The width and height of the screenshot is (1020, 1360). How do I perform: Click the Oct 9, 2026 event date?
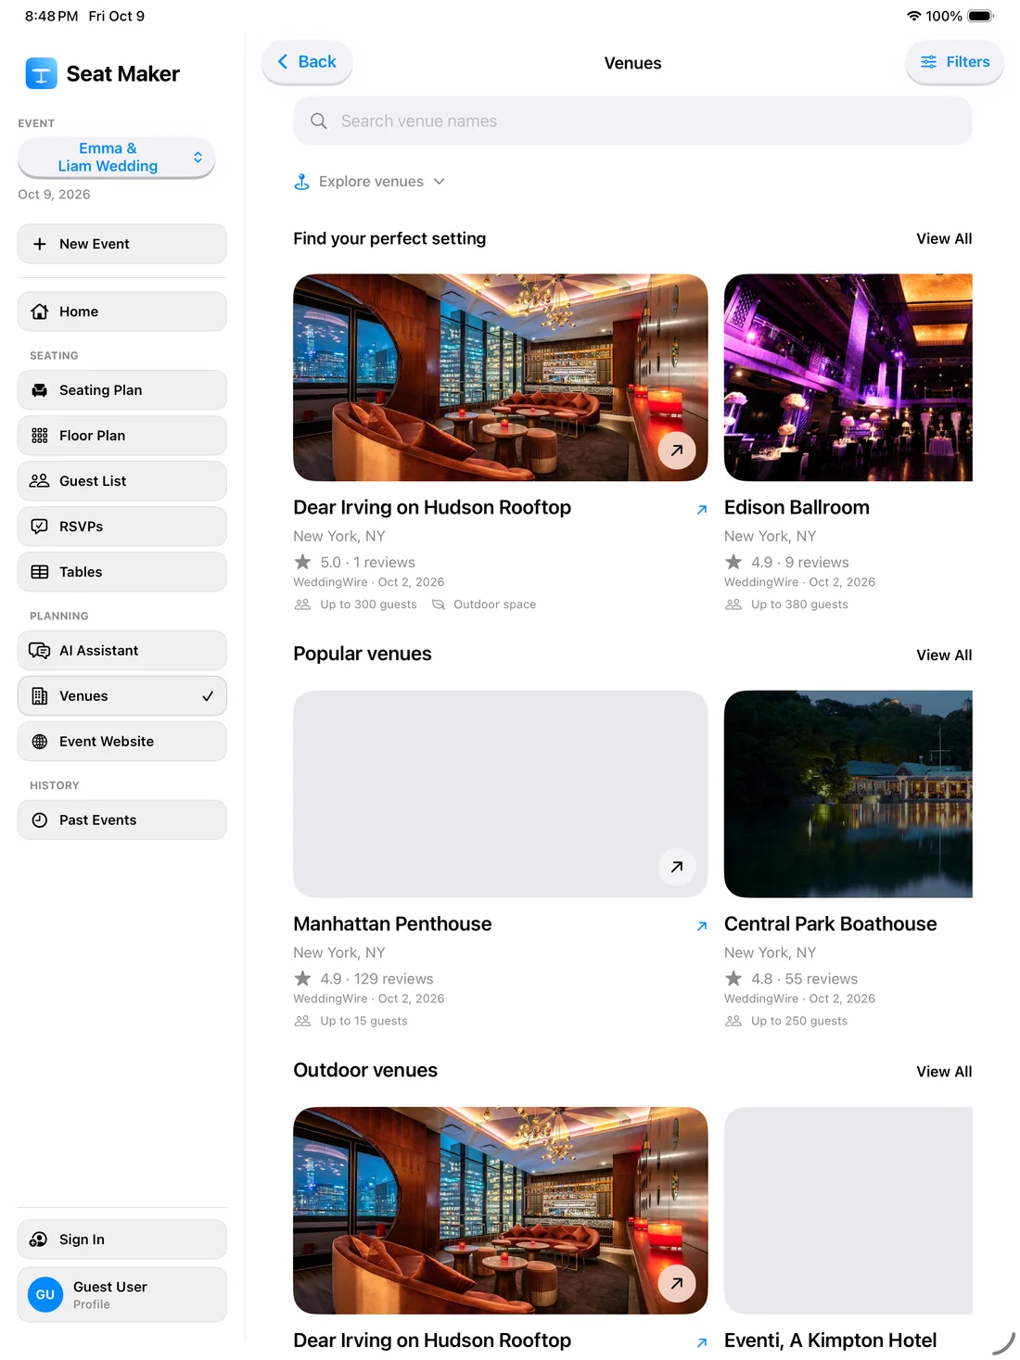(x=54, y=195)
